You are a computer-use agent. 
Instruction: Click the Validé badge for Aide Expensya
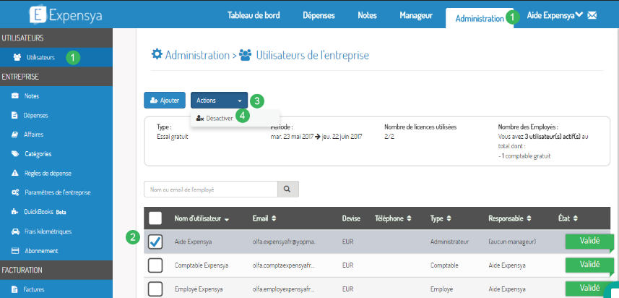coord(589,241)
